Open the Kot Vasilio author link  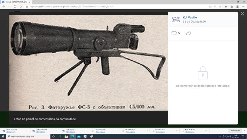click(190, 18)
